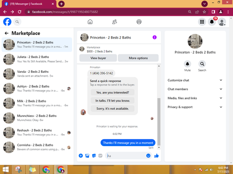Switch to Messenger Facebook browser tab
The height and width of the screenshot is (174, 233).
(x=29, y=4)
